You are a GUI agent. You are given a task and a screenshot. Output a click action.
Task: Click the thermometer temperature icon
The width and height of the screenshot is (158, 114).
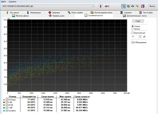pyautogui.click(x=100, y=6)
